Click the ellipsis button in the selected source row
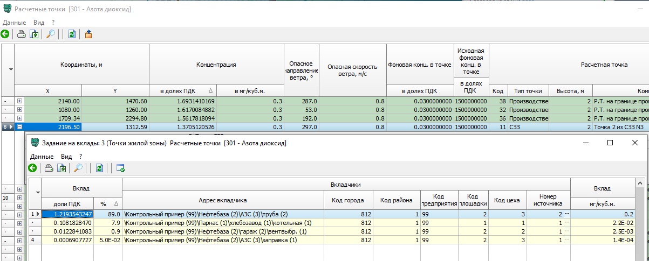The image size is (649, 261). pos(566,214)
